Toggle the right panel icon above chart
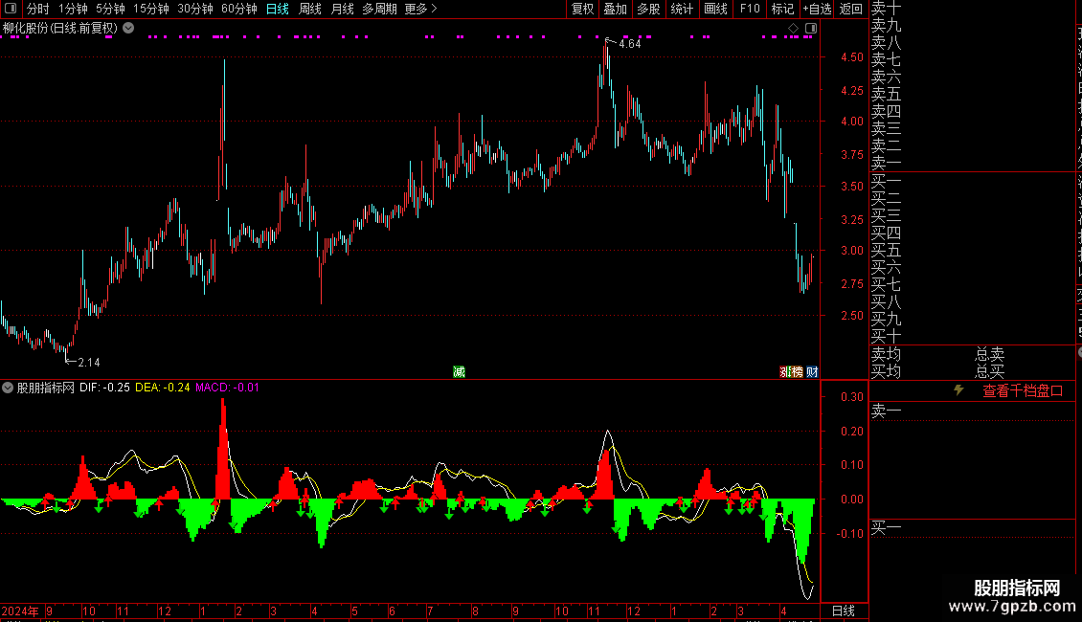1082x622 pixels. coord(811,29)
